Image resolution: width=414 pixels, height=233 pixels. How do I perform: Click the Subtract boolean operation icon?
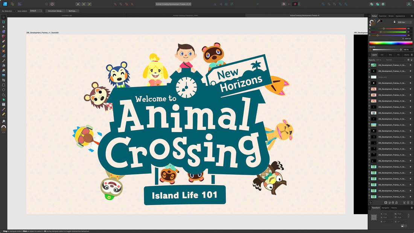point(329,4)
